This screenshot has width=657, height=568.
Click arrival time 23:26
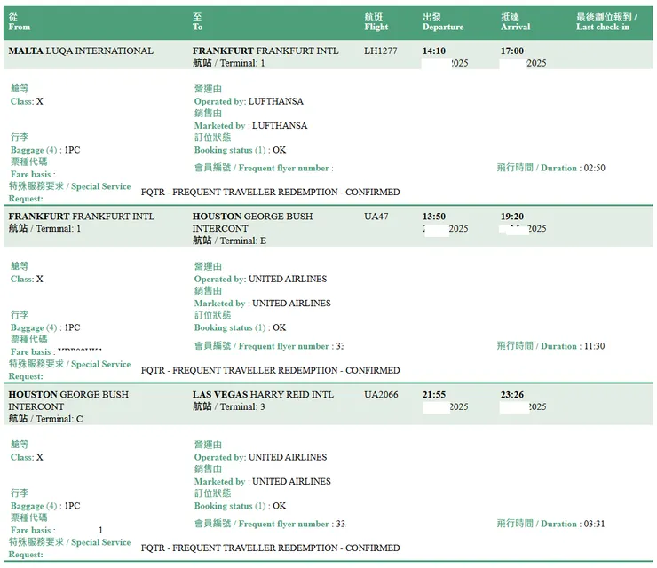point(512,395)
